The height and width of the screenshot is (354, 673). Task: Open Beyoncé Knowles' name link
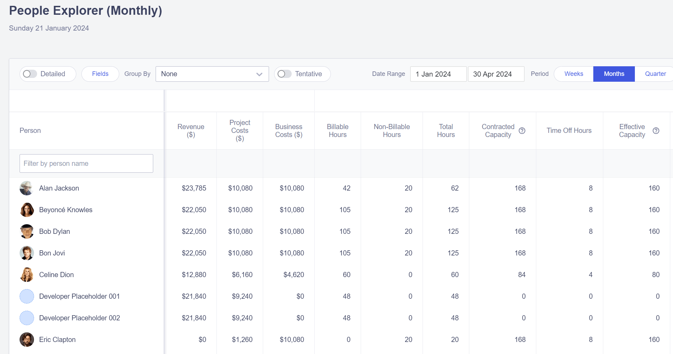click(66, 210)
